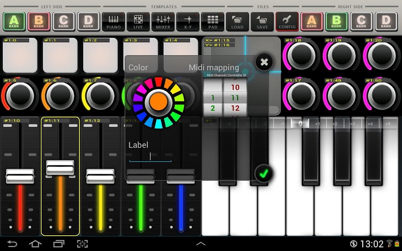The width and height of the screenshot is (402, 251).
Task: Close the color and midi mapping dialog
Action: tap(264, 62)
